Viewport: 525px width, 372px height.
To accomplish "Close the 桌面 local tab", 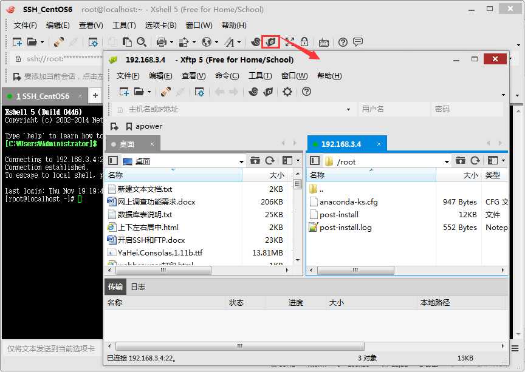I will click(x=153, y=144).
